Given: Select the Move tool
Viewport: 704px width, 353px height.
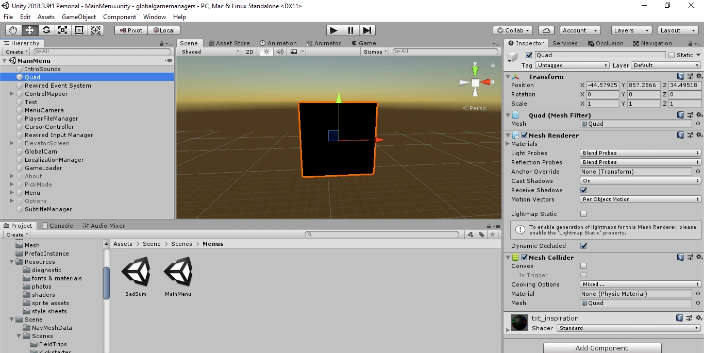Looking at the screenshot, I should coord(29,30).
